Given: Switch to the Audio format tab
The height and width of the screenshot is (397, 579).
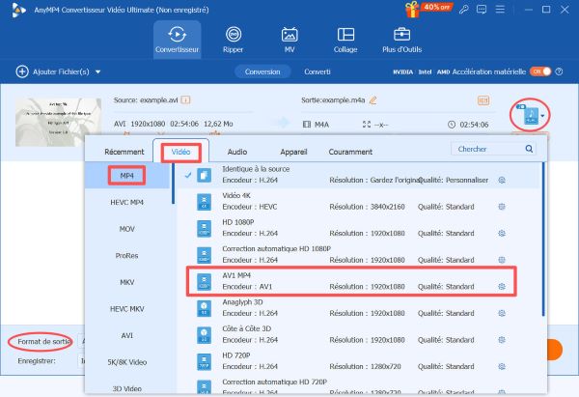Looking at the screenshot, I should 235,152.
